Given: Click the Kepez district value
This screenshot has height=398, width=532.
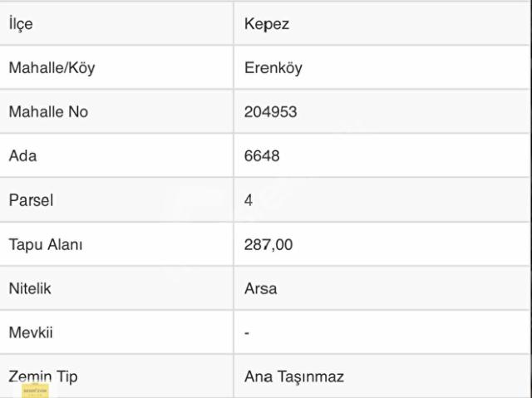Looking at the screenshot, I should 266,24.
